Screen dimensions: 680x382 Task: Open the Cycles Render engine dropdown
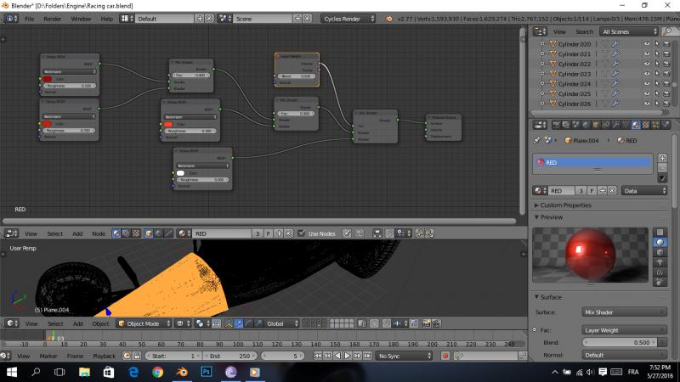(x=350, y=18)
